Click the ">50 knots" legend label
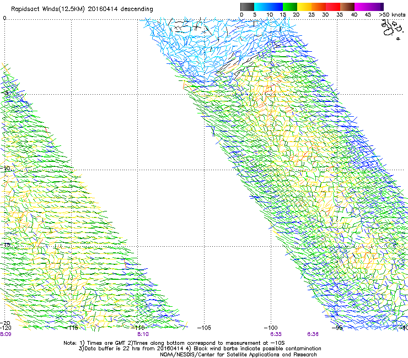This screenshot has height=358, width=408. pyautogui.click(x=392, y=14)
